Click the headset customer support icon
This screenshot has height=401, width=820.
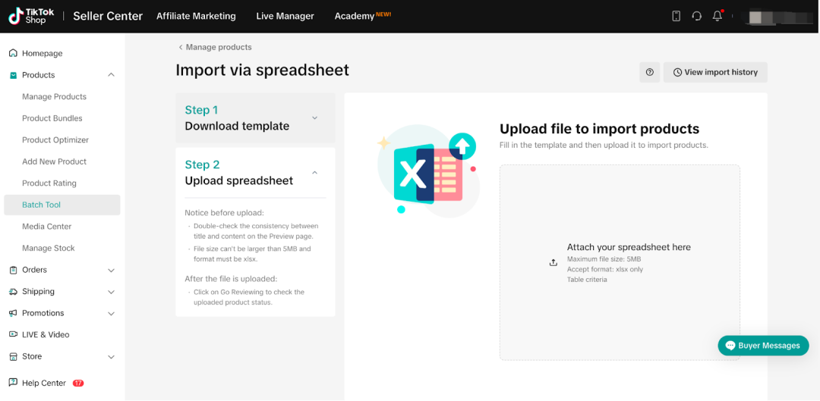[x=696, y=16]
